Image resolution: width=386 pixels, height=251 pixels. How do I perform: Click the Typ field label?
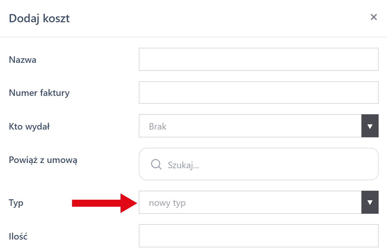pos(16,203)
